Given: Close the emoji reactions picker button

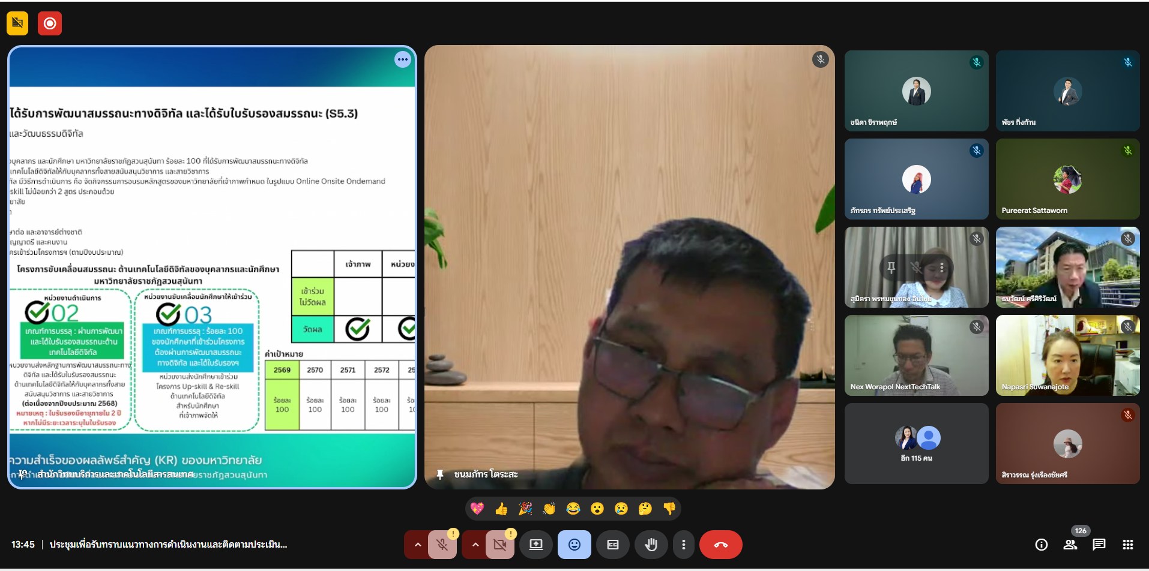Looking at the screenshot, I should pos(574,545).
